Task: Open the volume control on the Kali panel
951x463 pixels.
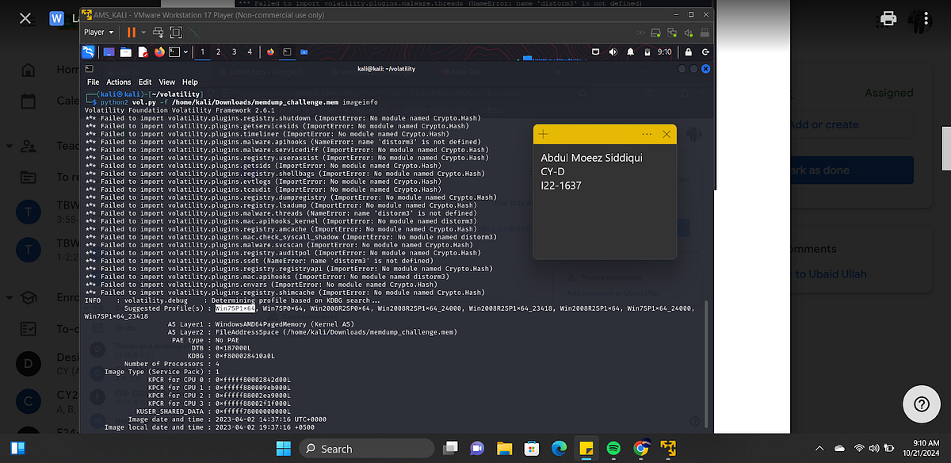Action: (x=613, y=52)
